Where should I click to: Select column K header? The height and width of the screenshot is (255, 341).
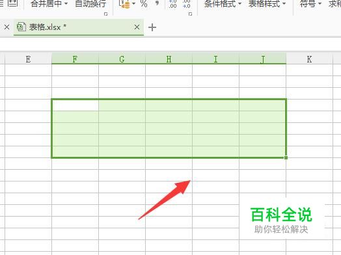coord(309,59)
